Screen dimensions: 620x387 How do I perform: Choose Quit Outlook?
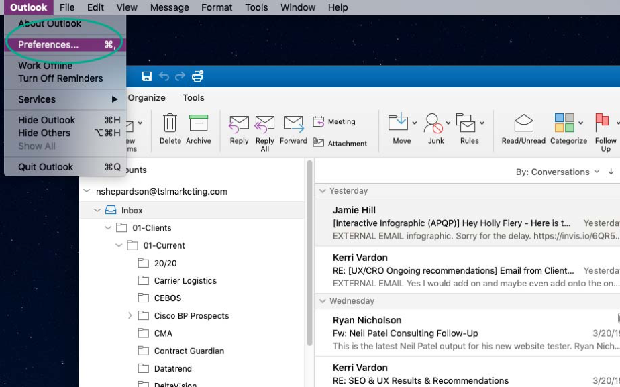pyautogui.click(x=65, y=167)
